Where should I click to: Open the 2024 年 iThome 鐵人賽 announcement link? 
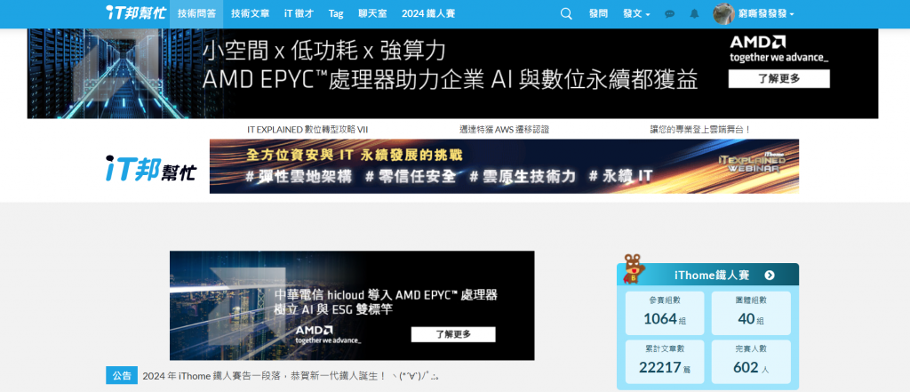pyautogui.click(x=291, y=376)
